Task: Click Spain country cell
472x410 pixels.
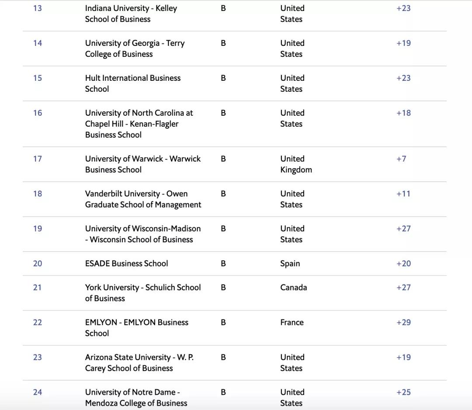Action: pos(290,263)
